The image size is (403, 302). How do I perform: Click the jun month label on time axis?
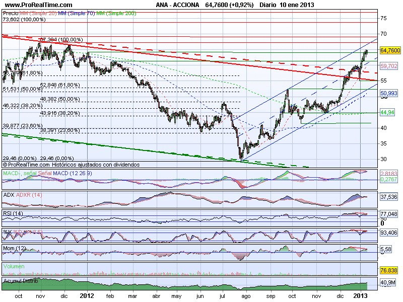[200, 296]
